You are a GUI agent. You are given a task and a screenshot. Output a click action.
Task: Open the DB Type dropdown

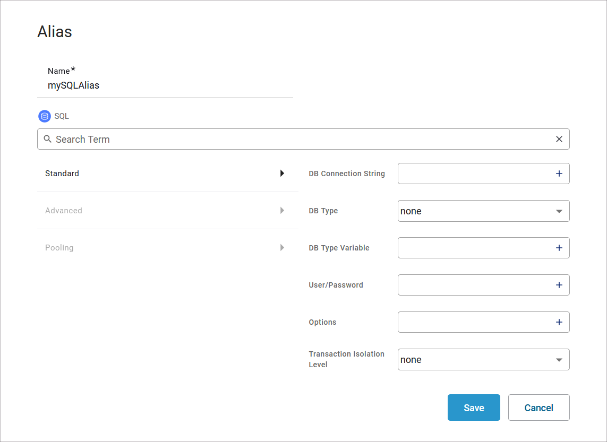click(483, 211)
